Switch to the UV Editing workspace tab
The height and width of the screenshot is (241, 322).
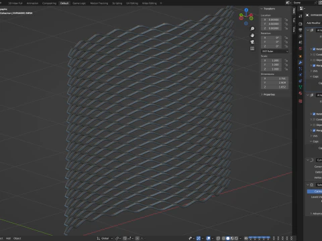point(132,3)
